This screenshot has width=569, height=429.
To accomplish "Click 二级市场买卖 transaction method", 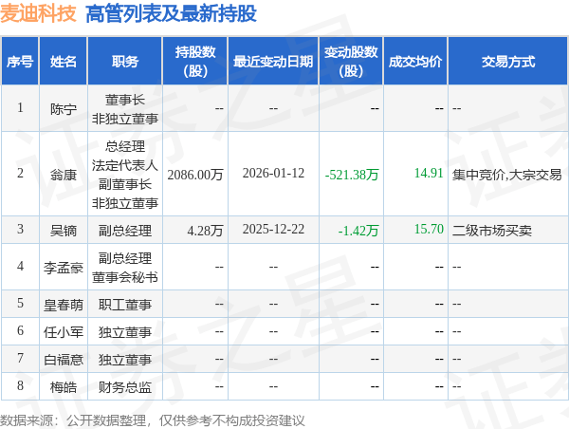I will [491, 231].
